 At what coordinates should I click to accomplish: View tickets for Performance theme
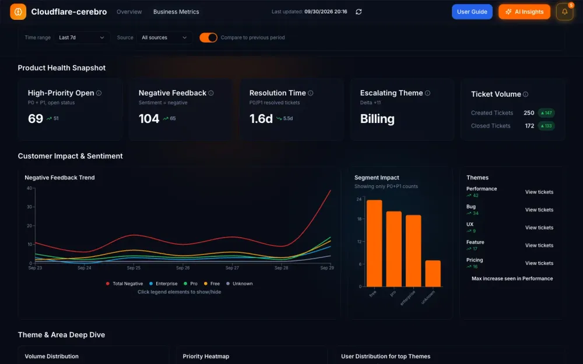[539, 192]
